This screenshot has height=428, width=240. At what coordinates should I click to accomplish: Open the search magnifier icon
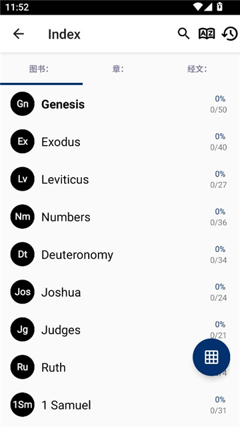click(184, 34)
